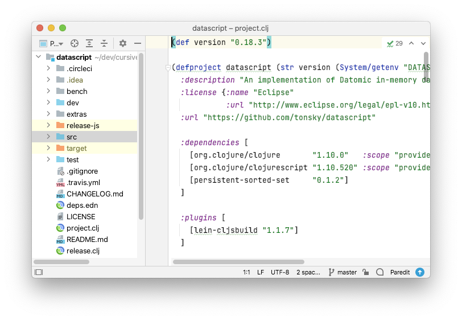Expand the extras folder

(x=48, y=114)
